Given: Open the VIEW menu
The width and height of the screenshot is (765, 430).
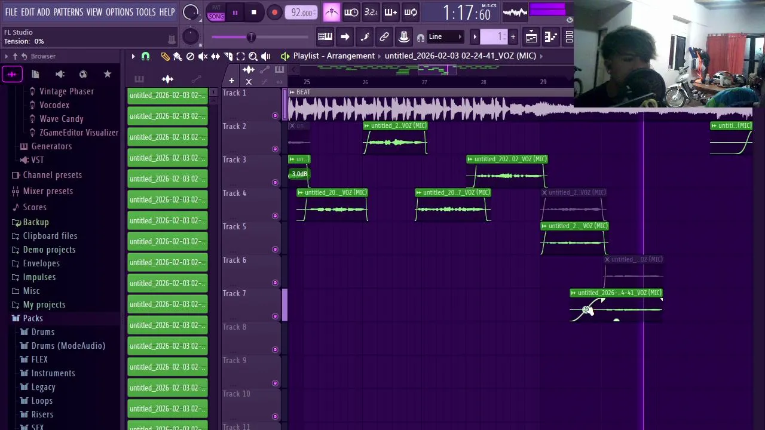Looking at the screenshot, I should pyautogui.click(x=94, y=12).
